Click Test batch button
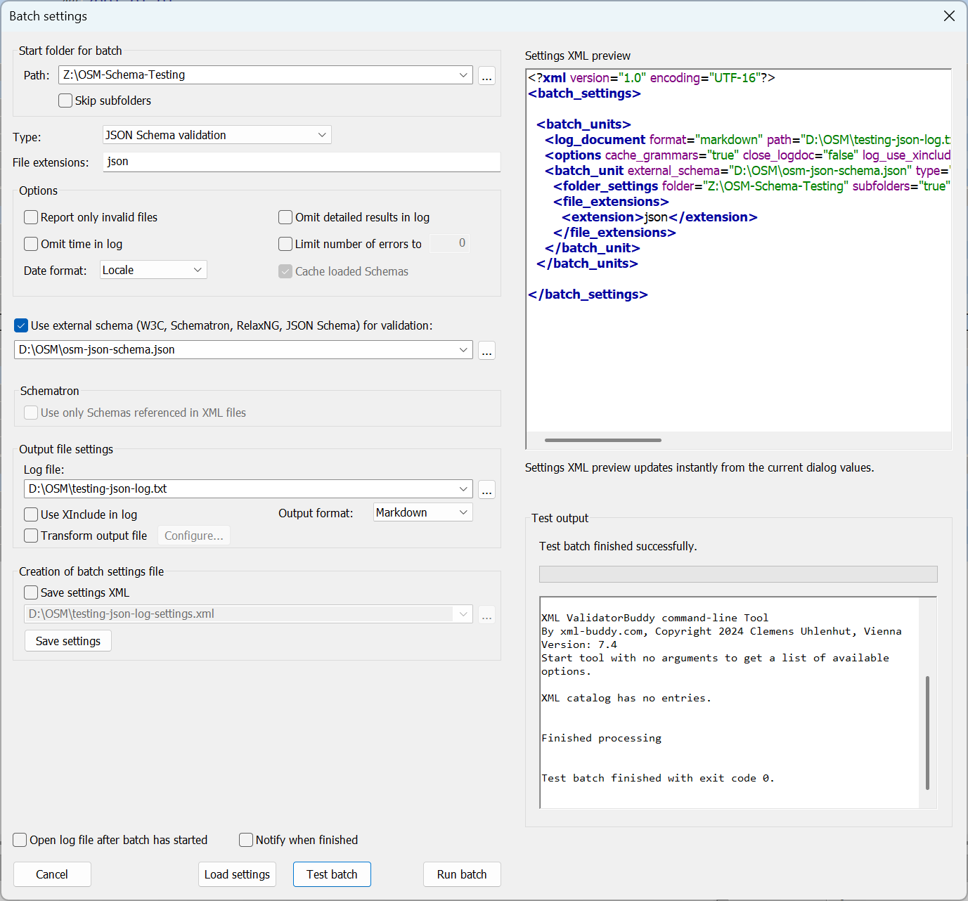Screen dimensions: 968x901 click(x=332, y=874)
